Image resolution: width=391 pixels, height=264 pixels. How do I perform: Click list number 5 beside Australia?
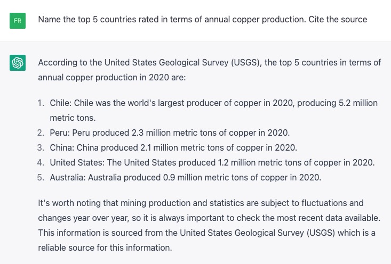pyautogui.click(x=41, y=177)
